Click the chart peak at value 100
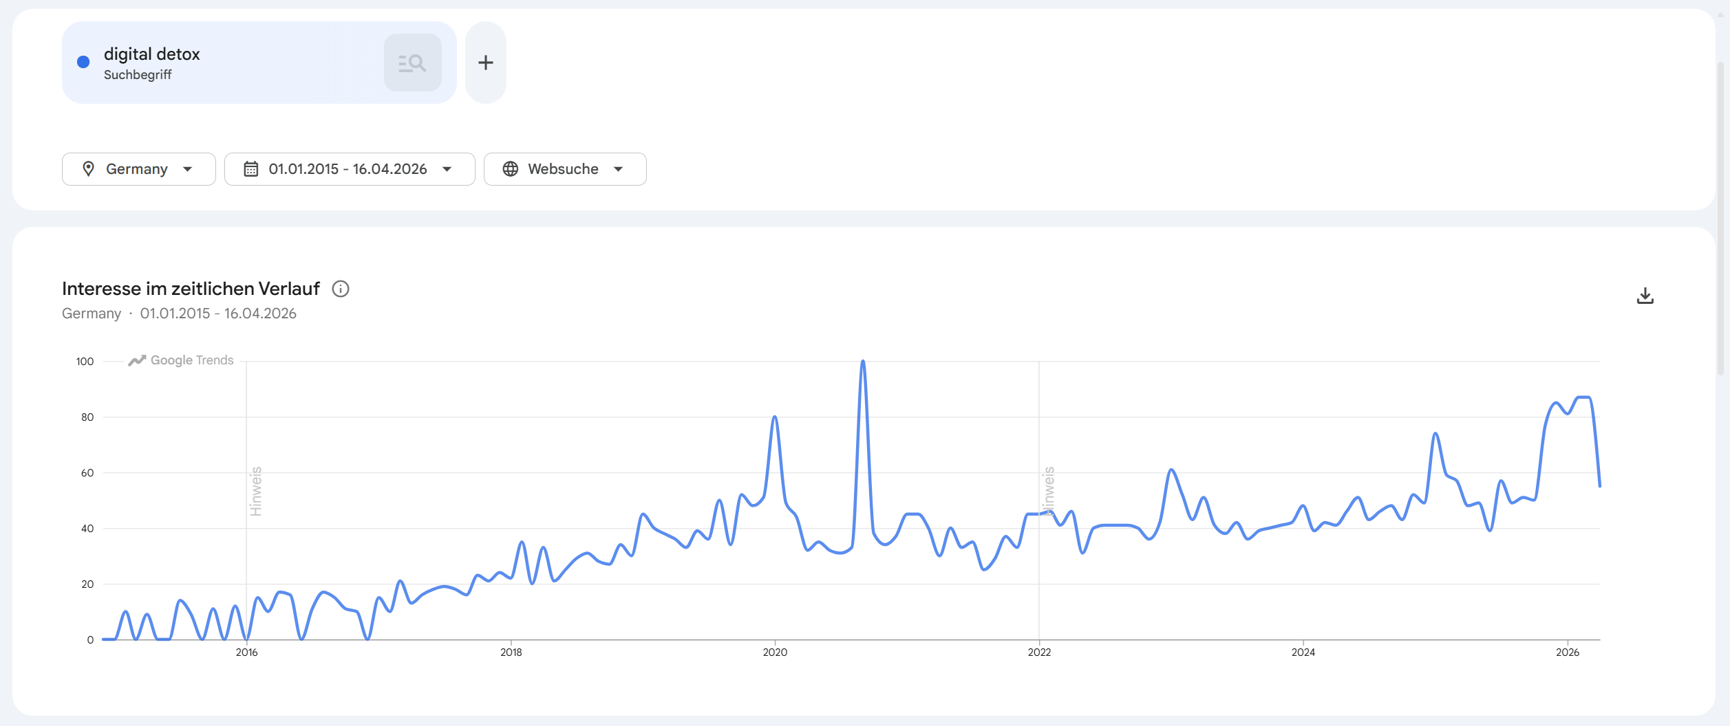The width and height of the screenshot is (1730, 726). tap(863, 362)
